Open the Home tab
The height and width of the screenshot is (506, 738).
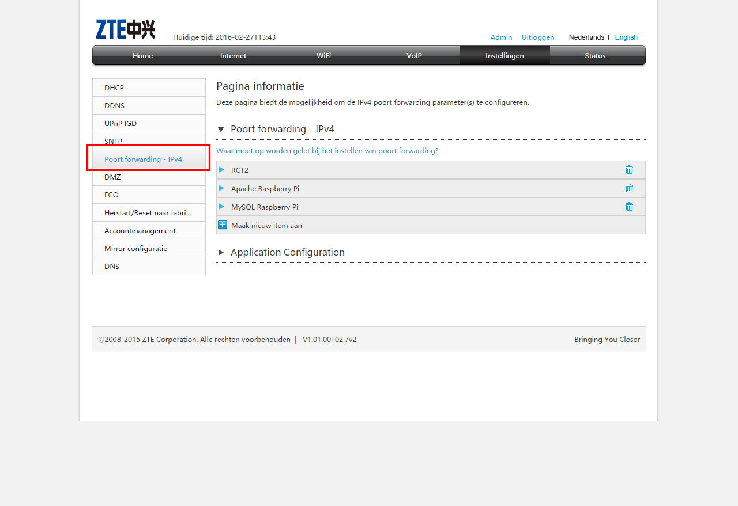[142, 56]
